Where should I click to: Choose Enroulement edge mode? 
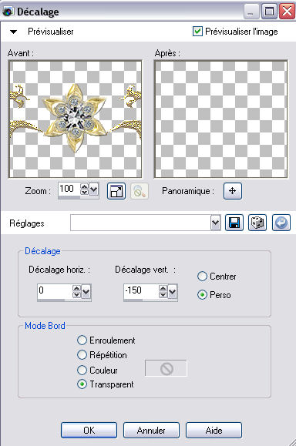point(82,340)
